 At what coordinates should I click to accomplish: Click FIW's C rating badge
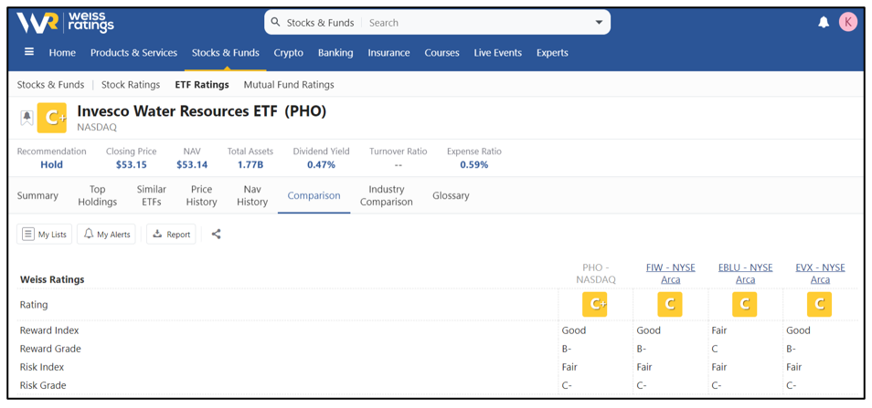click(x=670, y=304)
